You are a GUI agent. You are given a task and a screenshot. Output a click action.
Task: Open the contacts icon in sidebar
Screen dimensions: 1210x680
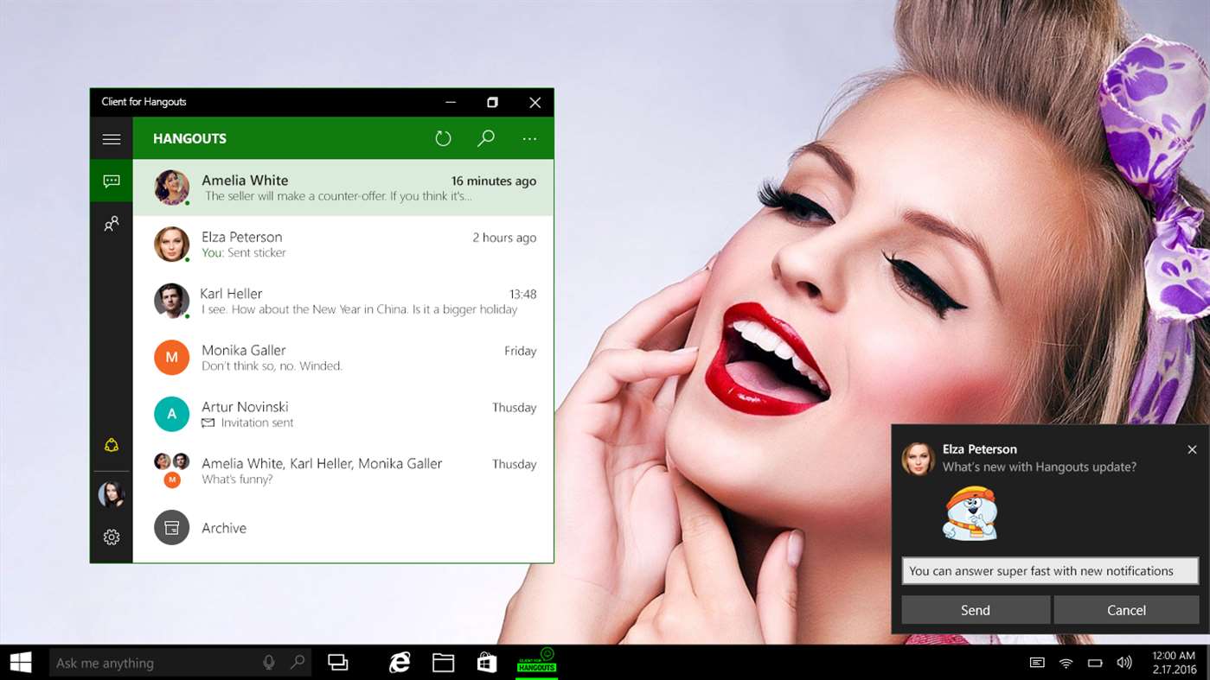112,224
